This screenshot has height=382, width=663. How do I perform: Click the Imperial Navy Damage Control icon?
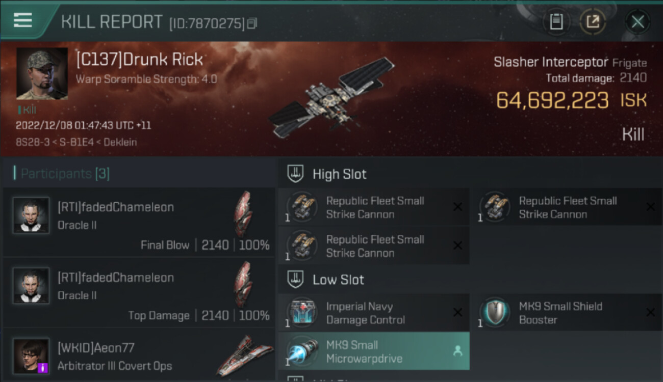pos(302,312)
